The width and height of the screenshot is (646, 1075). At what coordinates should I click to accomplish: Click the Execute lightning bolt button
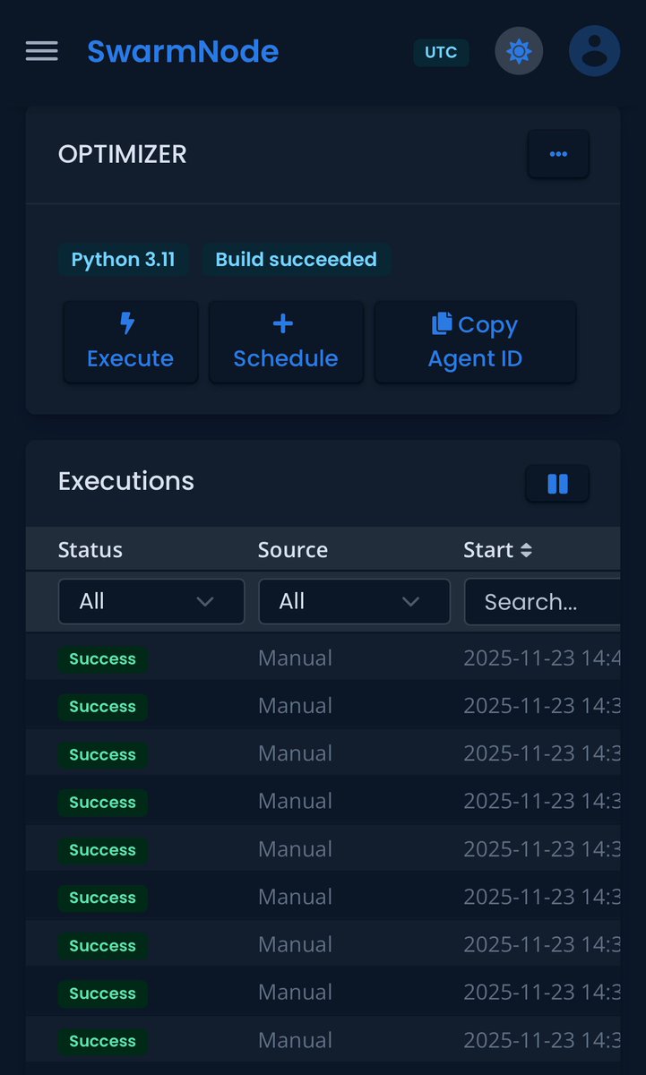[130, 341]
